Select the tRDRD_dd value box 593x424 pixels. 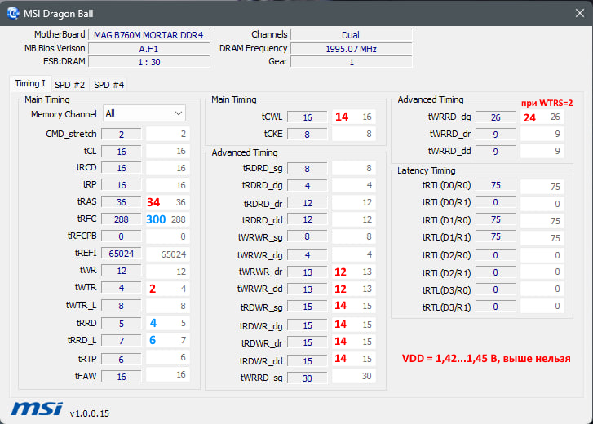click(307, 219)
